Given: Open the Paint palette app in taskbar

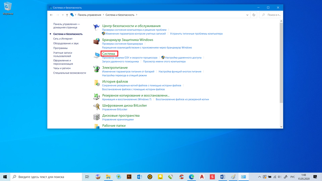Looking at the screenshot, I should click(x=233, y=177).
